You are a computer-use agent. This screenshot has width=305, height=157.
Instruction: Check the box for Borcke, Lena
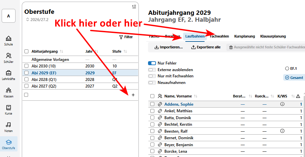tap(152, 151)
